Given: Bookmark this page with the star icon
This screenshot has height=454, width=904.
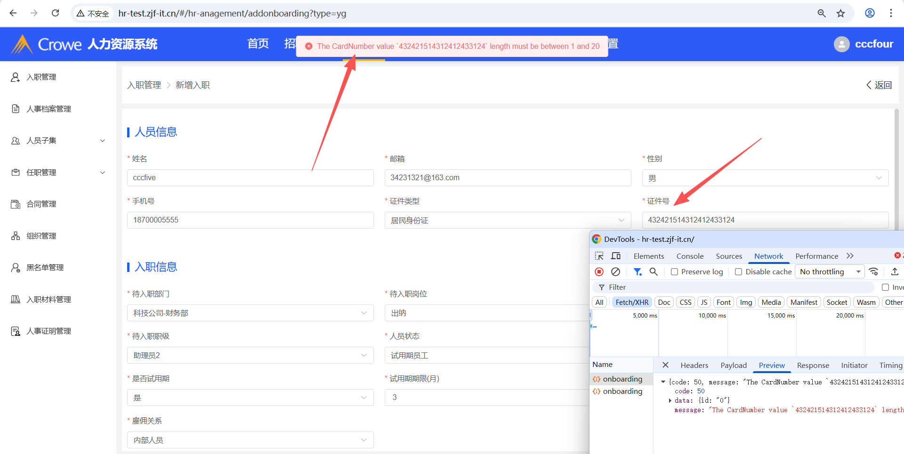Looking at the screenshot, I should coord(840,13).
